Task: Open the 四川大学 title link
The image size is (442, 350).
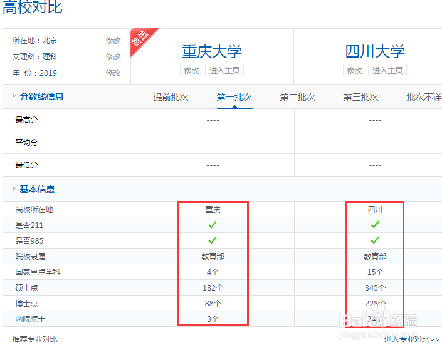Action: 375,51
